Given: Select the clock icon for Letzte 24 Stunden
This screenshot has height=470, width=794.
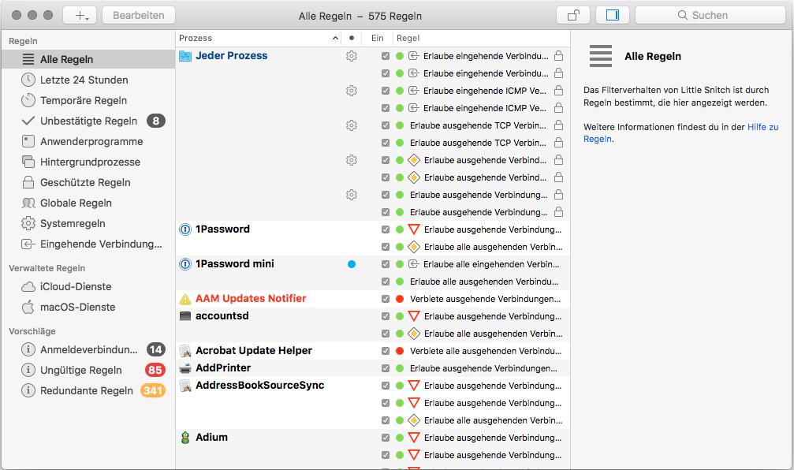Looking at the screenshot, I should [x=28, y=80].
